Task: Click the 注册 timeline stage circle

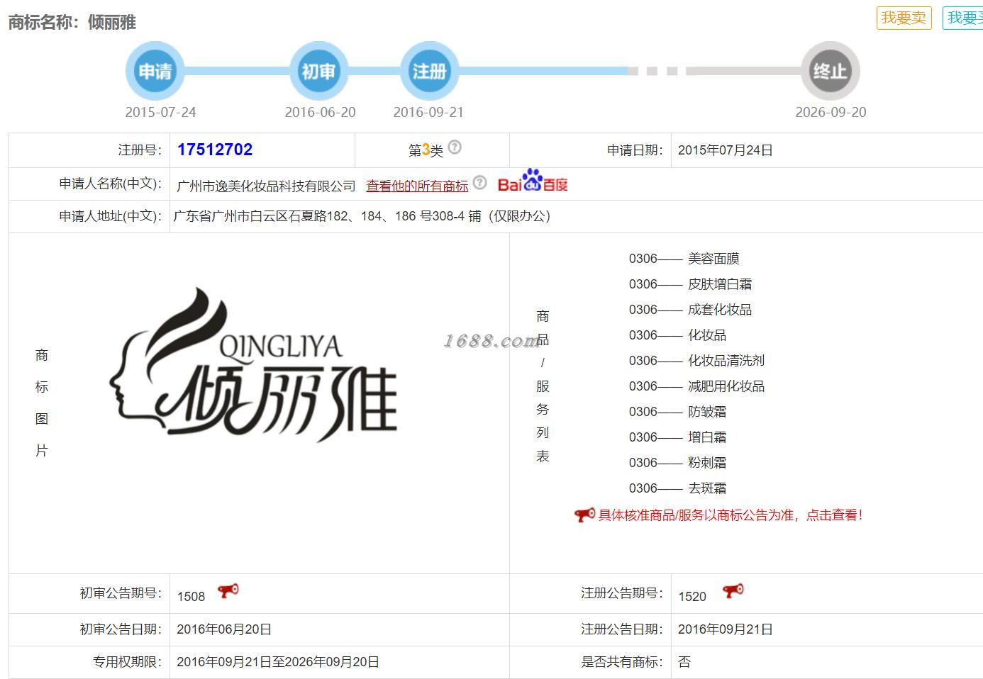Action: pyautogui.click(x=429, y=71)
